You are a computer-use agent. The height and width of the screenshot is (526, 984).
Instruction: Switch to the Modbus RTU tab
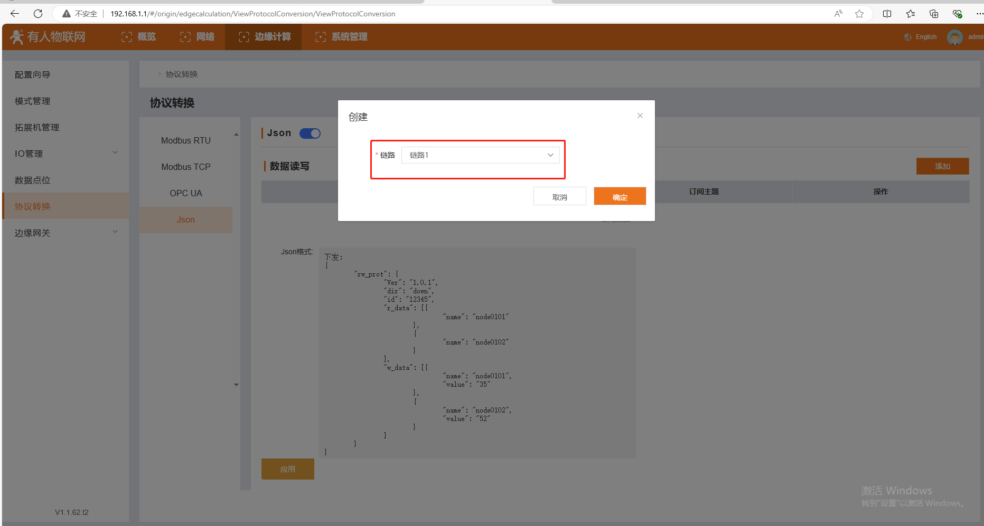click(186, 140)
